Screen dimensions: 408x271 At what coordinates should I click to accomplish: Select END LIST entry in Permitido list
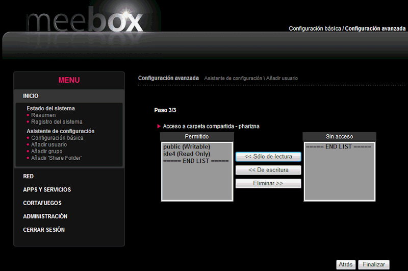point(197,161)
